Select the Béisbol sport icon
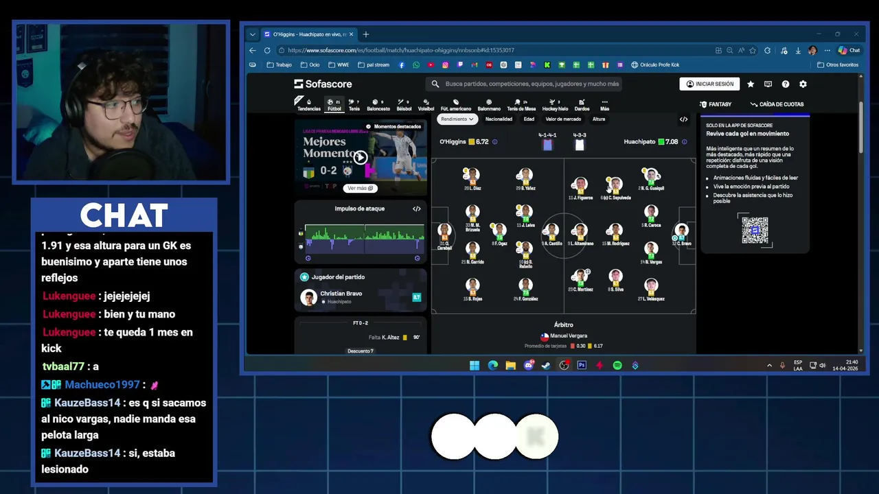Viewport: 879px width, 494px height. [x=404, y=105]
